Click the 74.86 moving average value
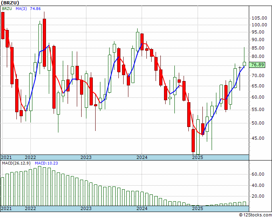 tap(35, 9)
